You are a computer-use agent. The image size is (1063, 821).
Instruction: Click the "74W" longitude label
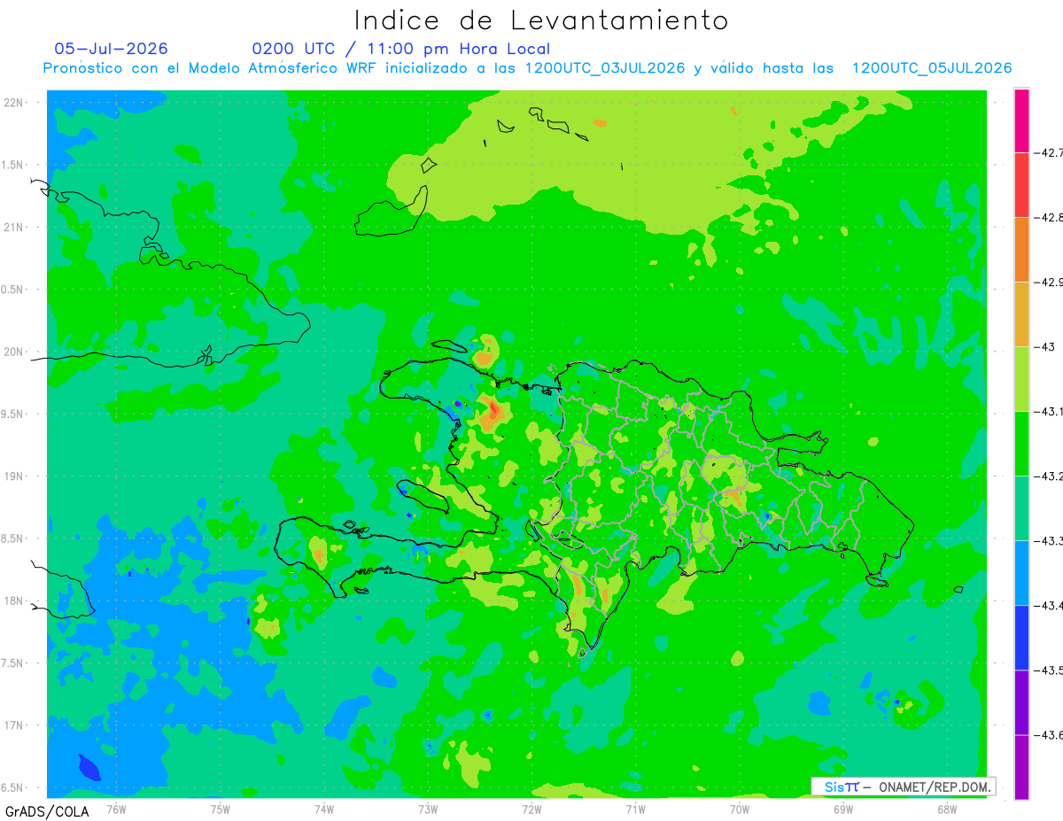(x=323, y=809)
